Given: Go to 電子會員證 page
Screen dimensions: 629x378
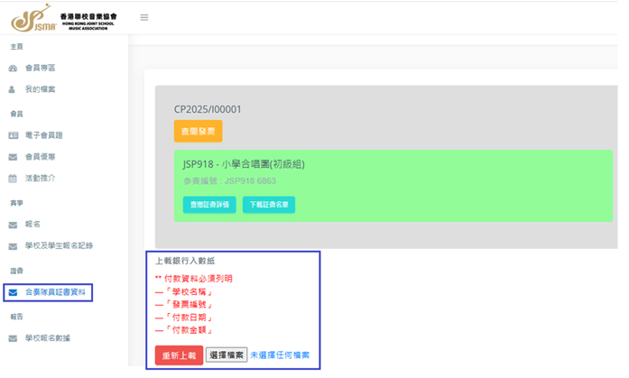Looking at the screenshot, I should click(43, 135).
